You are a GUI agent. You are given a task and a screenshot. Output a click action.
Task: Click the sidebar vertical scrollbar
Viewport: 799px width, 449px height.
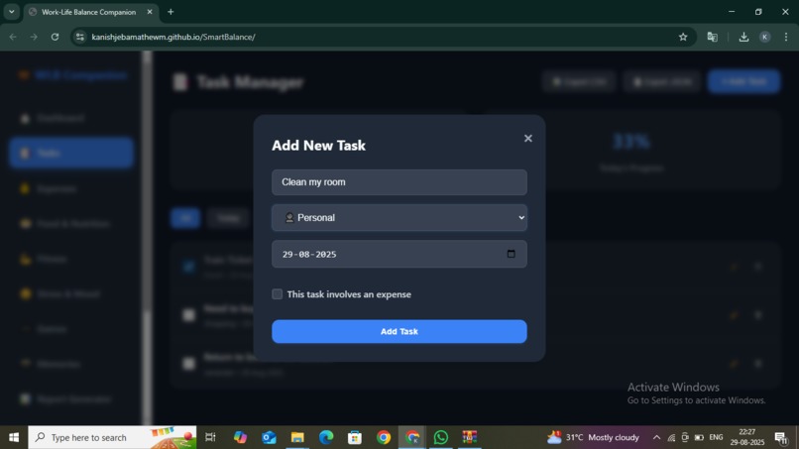(147, 237)
